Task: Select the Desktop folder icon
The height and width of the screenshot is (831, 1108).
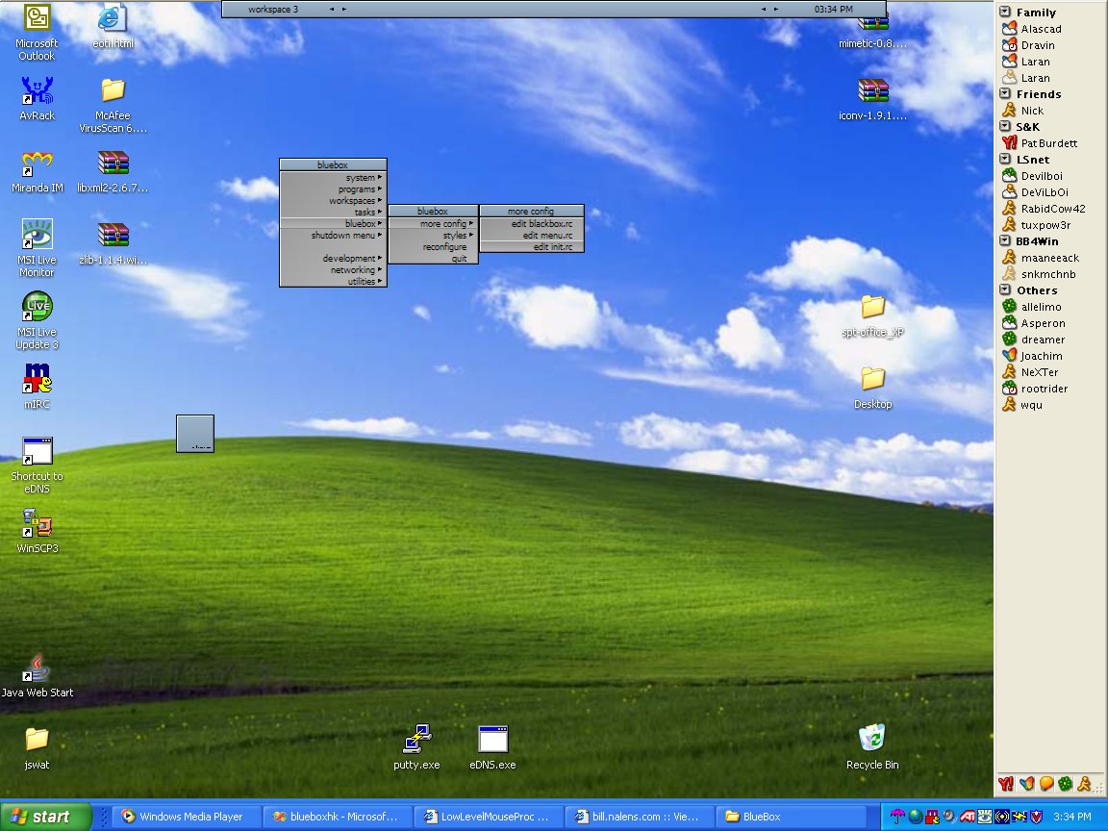Action: 872,388
